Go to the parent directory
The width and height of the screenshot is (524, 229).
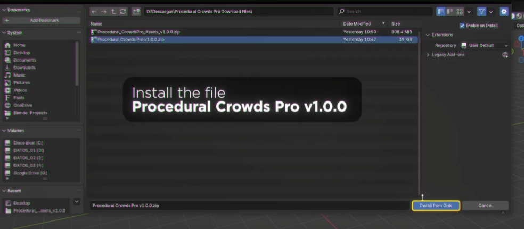pos(113,11)
